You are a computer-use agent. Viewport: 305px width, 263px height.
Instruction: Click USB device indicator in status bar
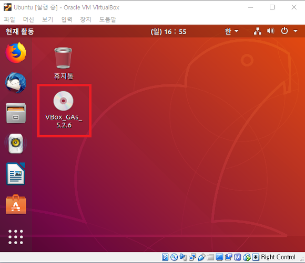(x=201, y=257)
